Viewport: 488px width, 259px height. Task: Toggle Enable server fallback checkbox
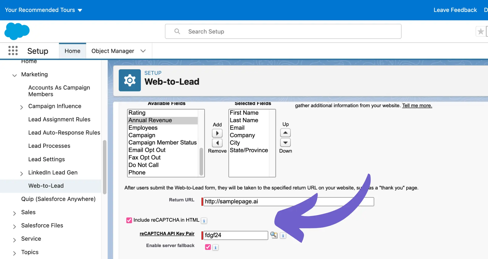pyautogui.click(x=208, y=247)
